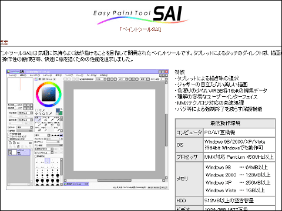Show the color mixer panel icon

[47, 79]
